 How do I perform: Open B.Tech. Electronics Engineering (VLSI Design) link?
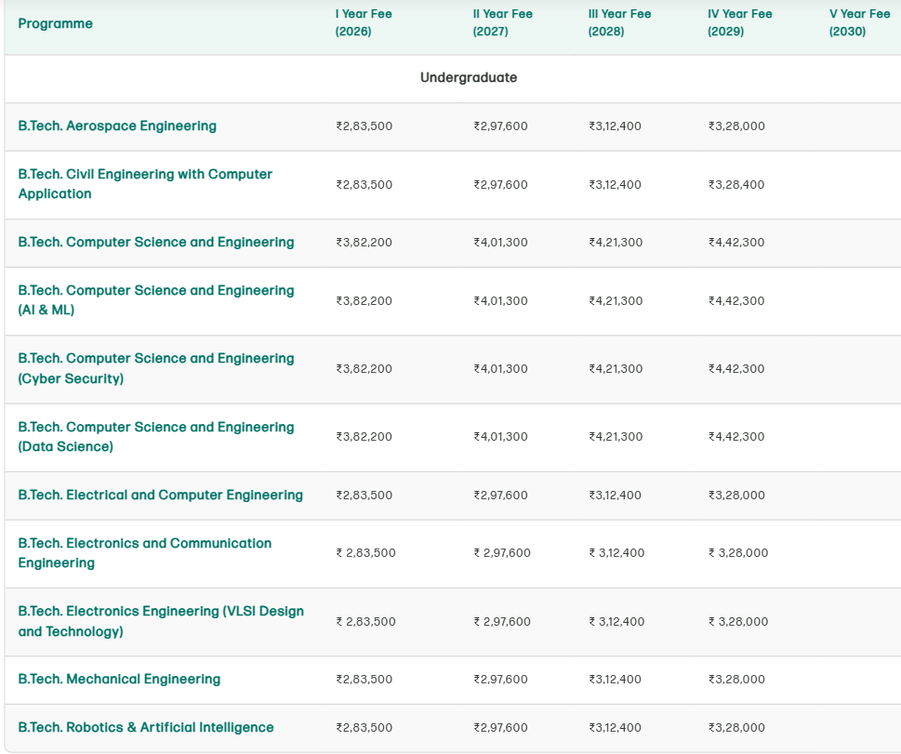click(160, 621)
